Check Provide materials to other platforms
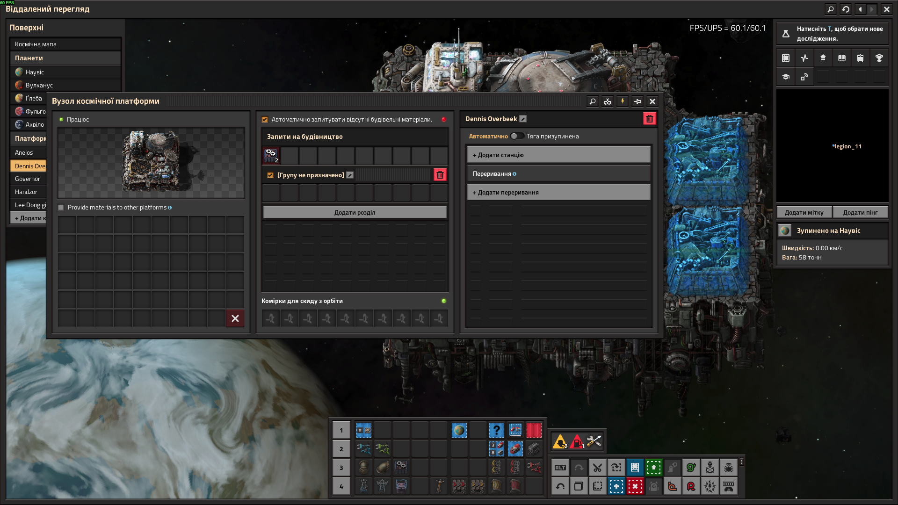898x505 pixels. click(61, 208)
